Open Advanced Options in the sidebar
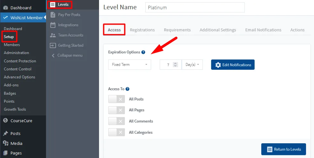 point(19,77)
